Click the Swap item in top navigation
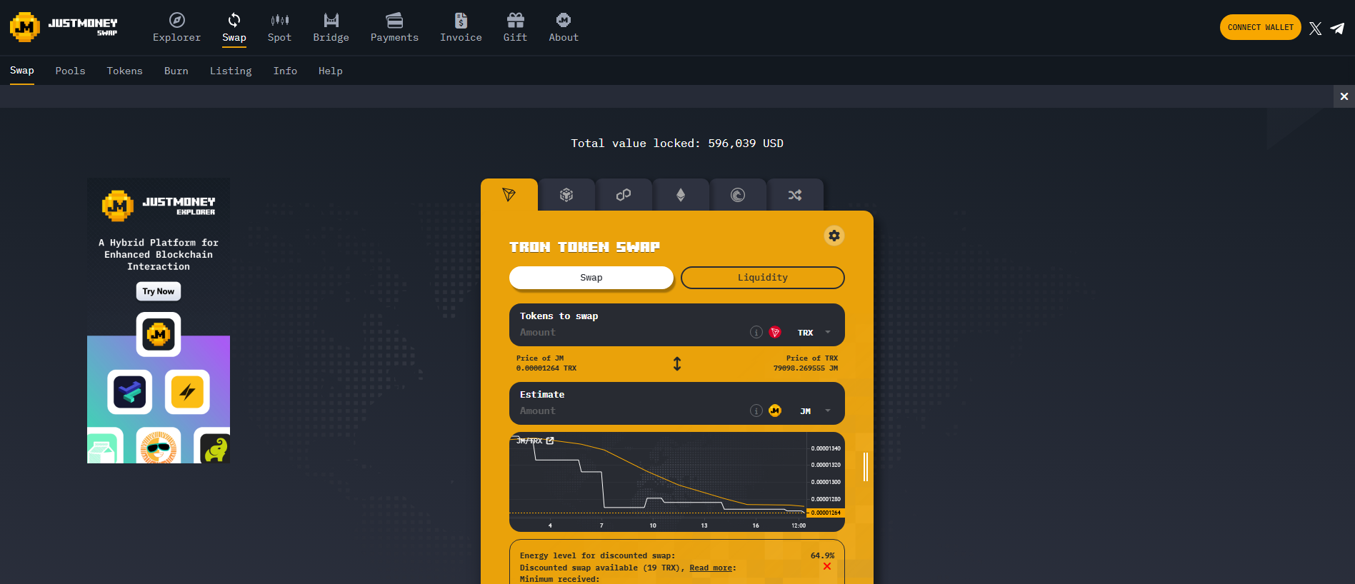This screenshot has width=1355, height=584. [x=234, y=28]
